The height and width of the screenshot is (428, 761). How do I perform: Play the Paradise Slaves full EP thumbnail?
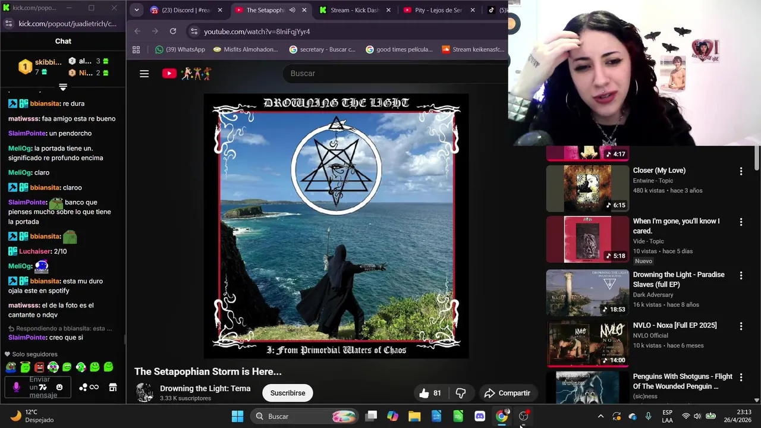coord(587,292)
